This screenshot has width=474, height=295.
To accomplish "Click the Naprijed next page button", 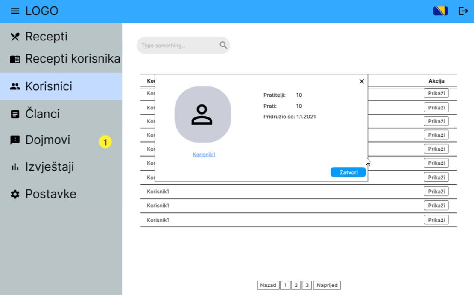I will 327,285.
